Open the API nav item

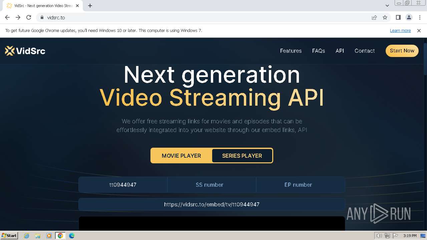coord(340,51)
